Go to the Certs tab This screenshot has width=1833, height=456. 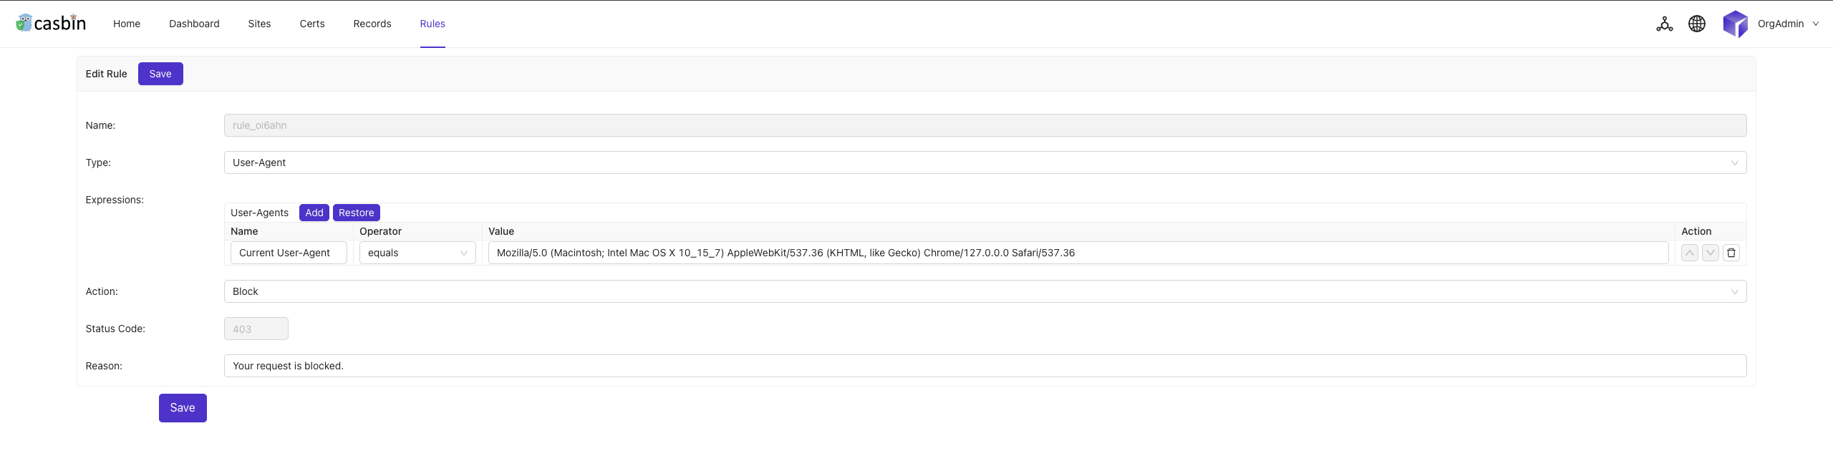click(311, 24)
